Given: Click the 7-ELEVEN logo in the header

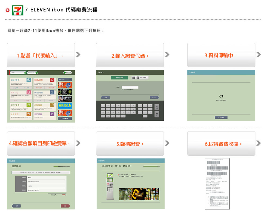Looking at the screenshot, I should tap(17, 10).
